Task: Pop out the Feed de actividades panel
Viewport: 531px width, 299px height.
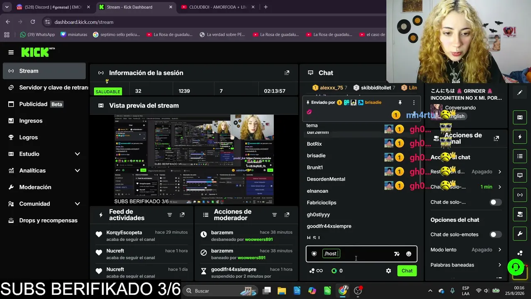Action: click(x=182, y=215)
